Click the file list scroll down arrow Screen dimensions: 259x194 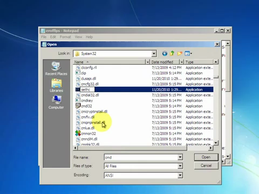(216, 143)
